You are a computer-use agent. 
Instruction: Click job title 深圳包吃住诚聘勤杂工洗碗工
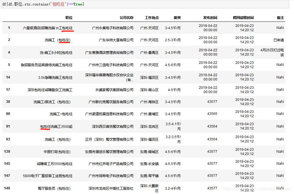[x=50, y=90]
